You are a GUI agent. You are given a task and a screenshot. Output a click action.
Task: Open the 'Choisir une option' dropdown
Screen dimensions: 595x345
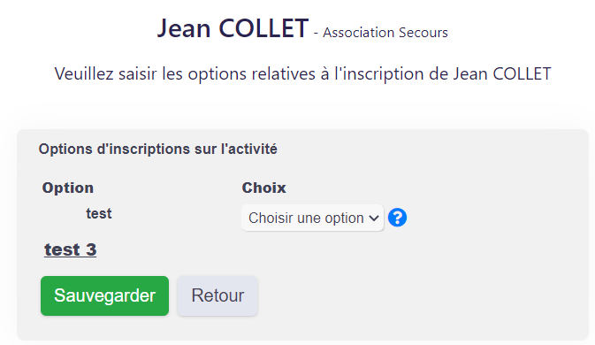312,218
